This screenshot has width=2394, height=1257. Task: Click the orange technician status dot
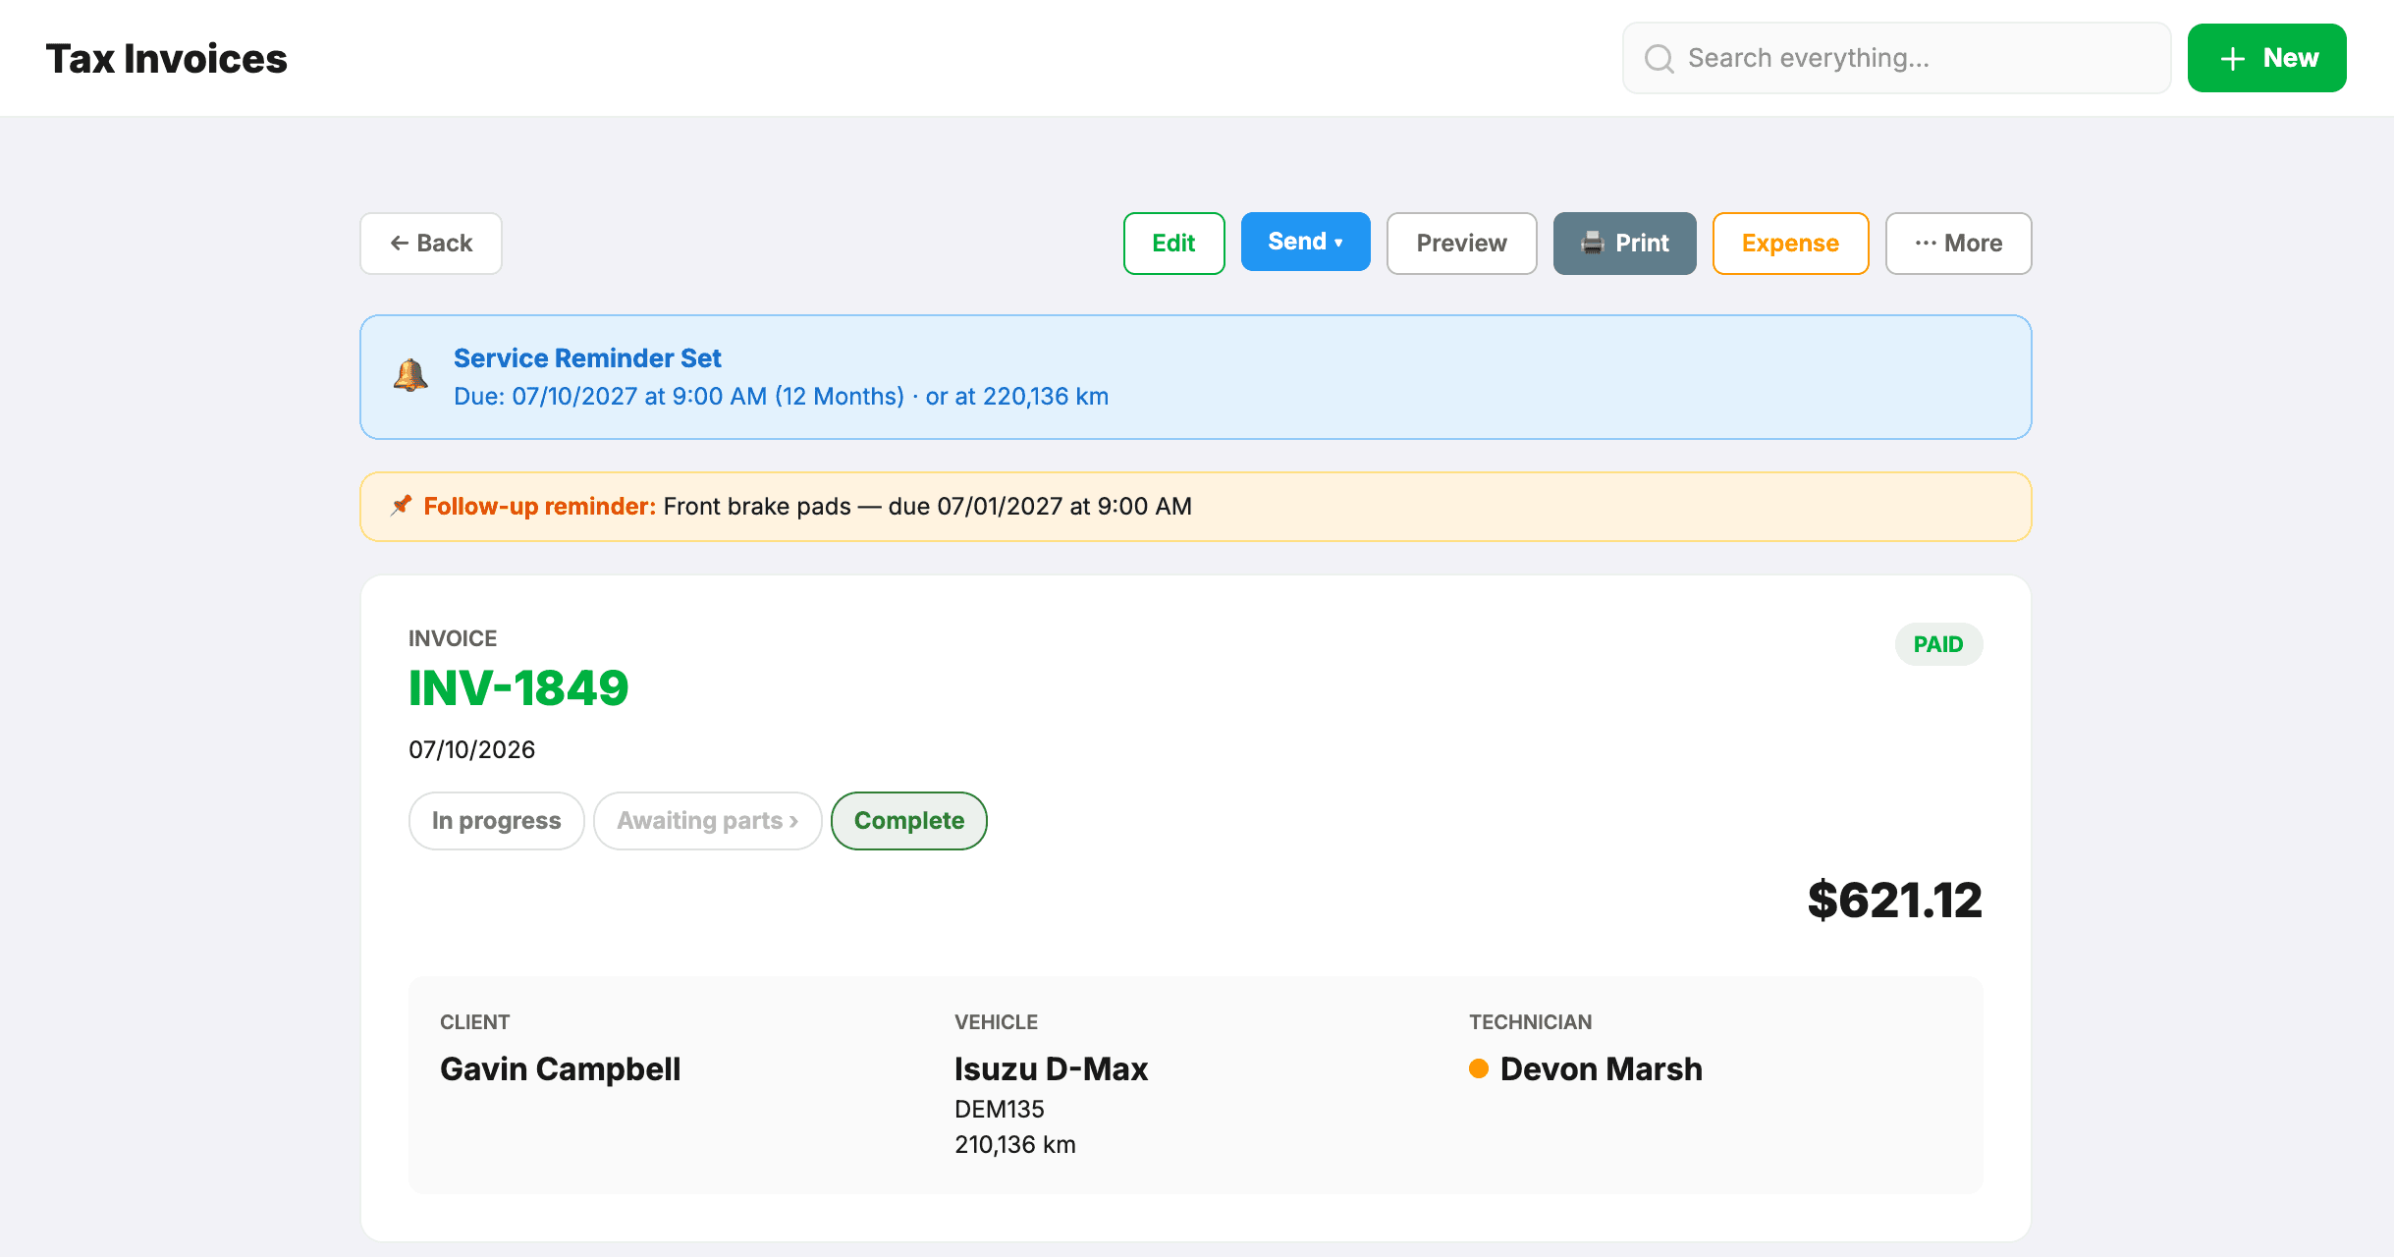[1479, 1068]
